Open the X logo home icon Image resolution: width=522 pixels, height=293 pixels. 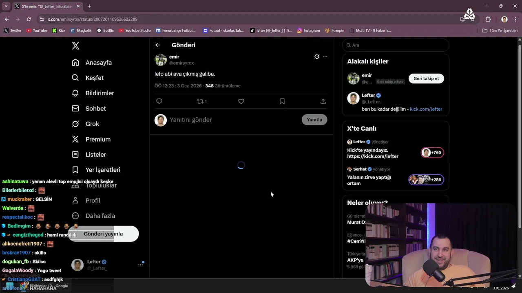click(75, 46)
